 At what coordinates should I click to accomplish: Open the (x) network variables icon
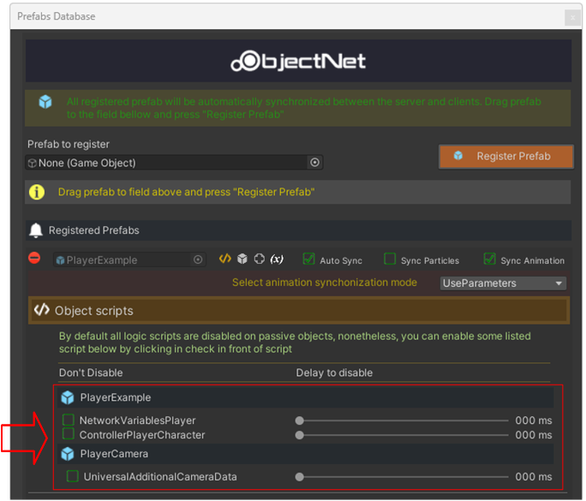pyautogui.click(x=277, y=259)
